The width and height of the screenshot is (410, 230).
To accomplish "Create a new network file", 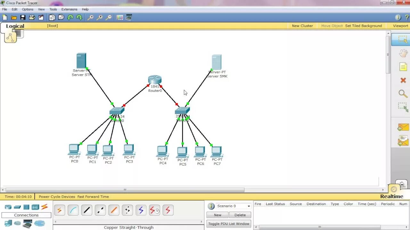I will coord(5,18).
